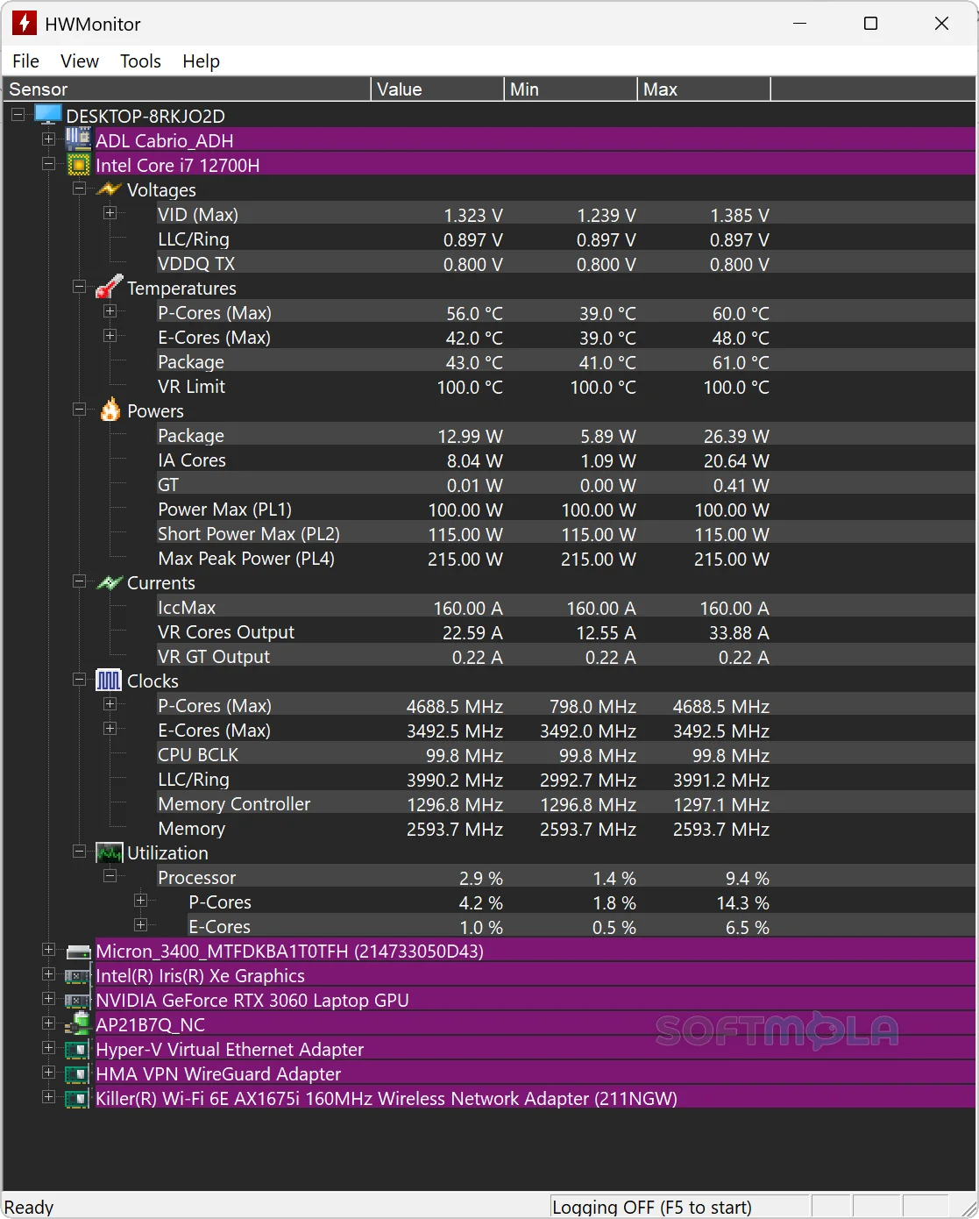Open the File menu
This screenshot has width=979, height=1219.
(x=25, y=61)
